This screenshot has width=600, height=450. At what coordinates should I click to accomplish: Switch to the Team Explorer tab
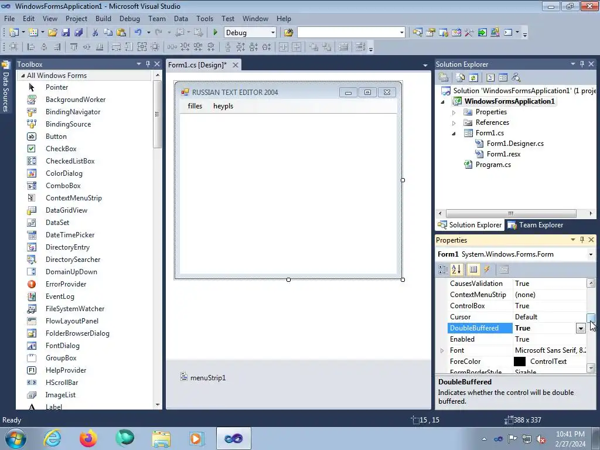535,225
